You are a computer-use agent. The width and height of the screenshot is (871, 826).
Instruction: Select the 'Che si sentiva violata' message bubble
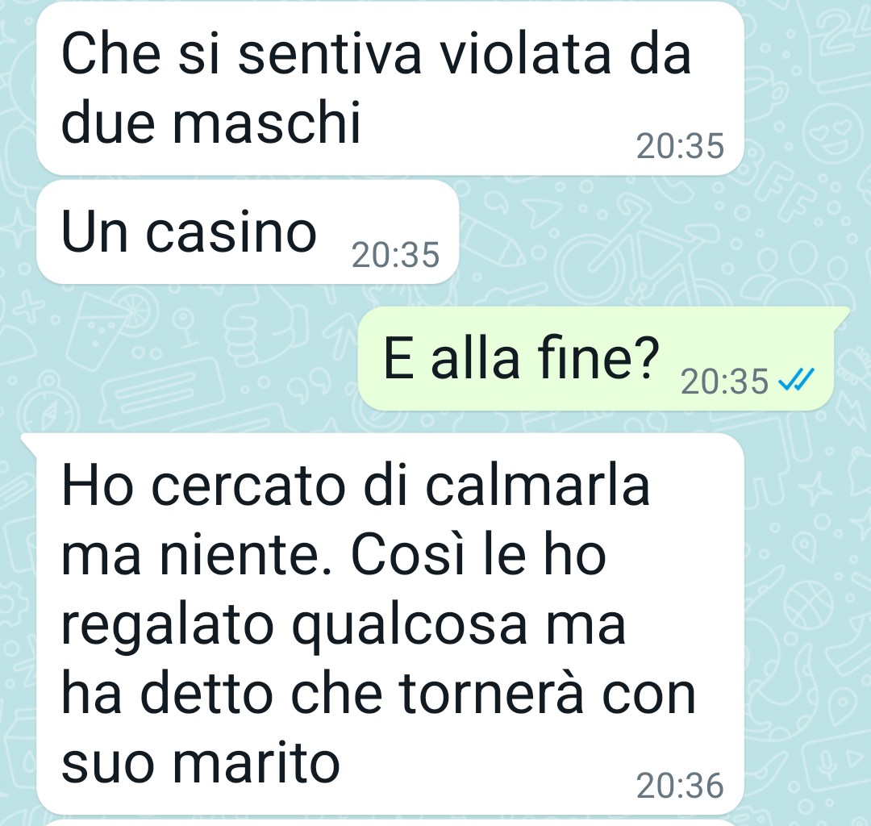coord(390,88)
